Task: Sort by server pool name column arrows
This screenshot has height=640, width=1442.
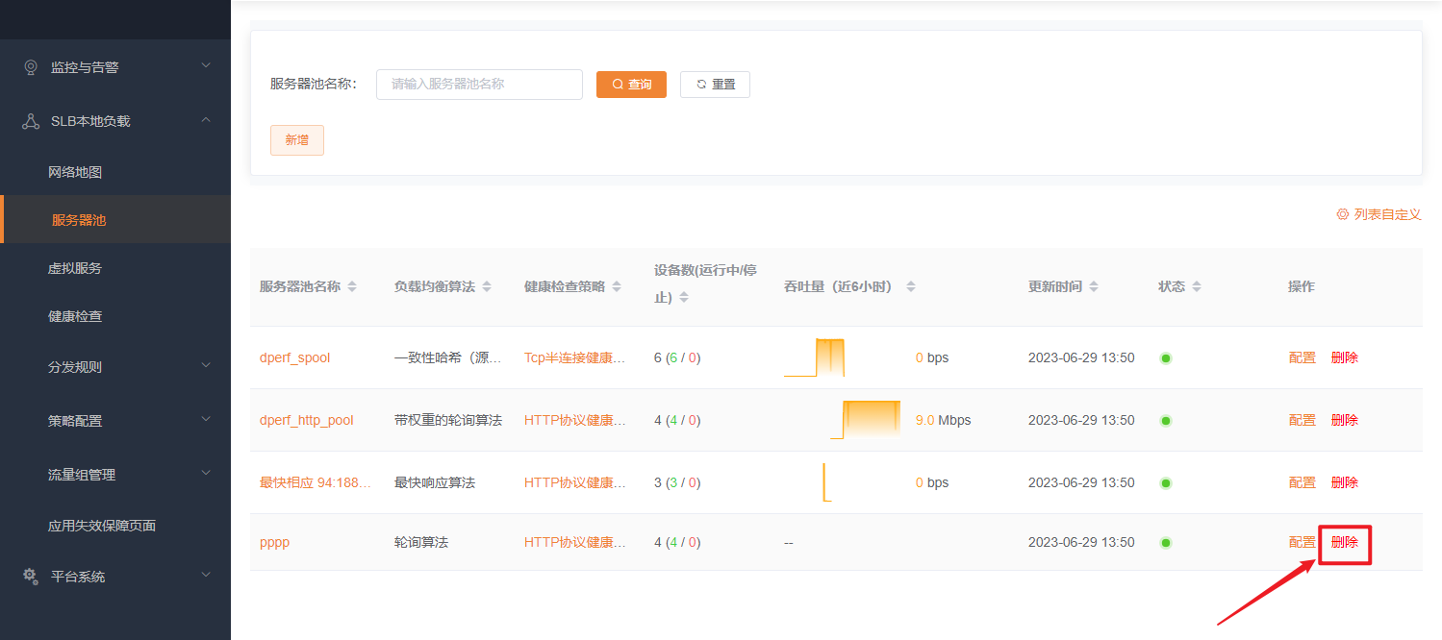Action: coord(352,287)
